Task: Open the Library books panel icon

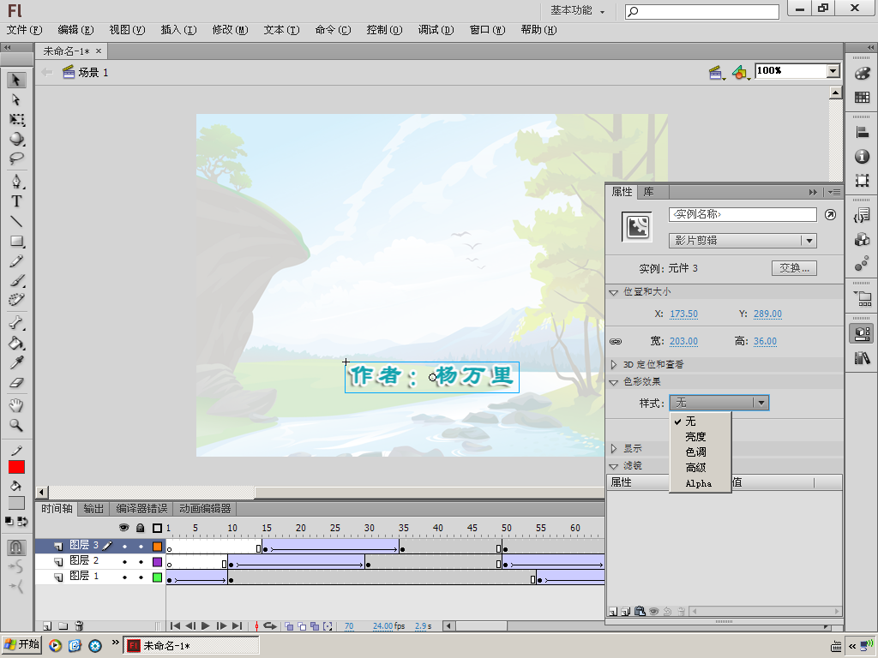Action: [x=863, y=358]
